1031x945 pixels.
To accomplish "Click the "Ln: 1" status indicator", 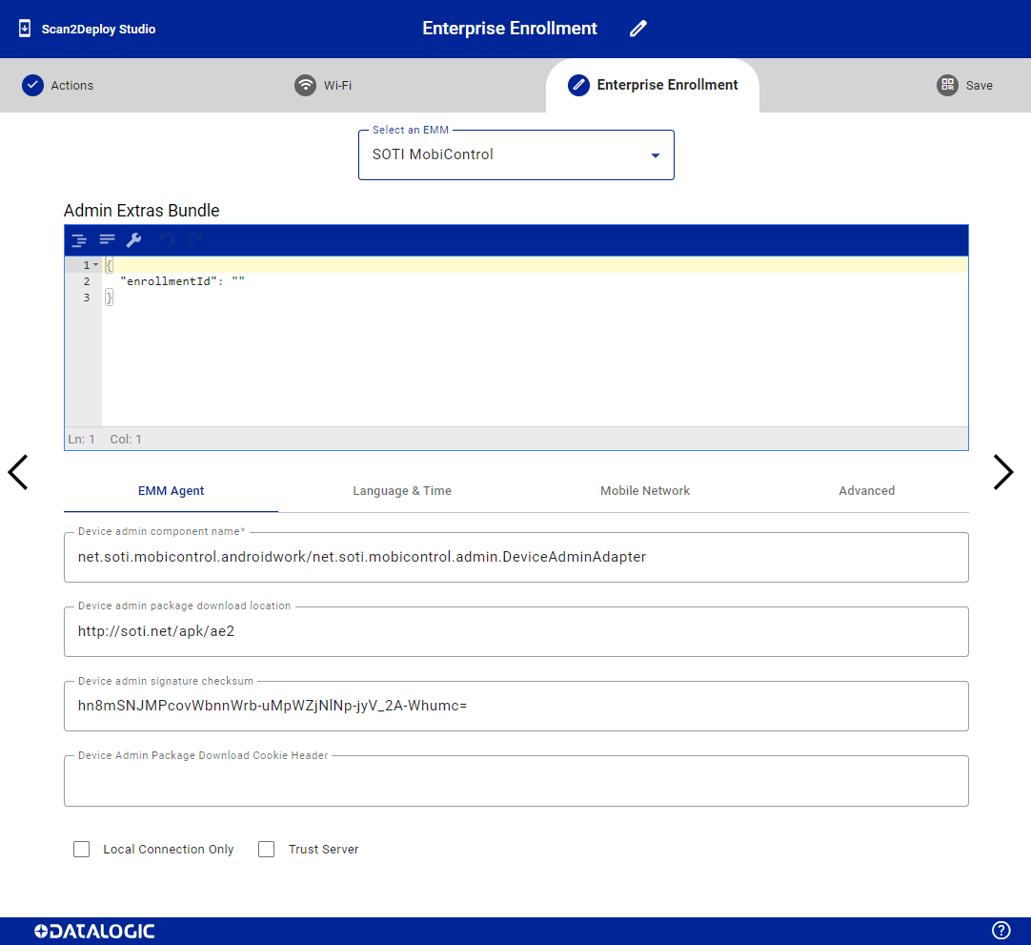I will 82,439.
